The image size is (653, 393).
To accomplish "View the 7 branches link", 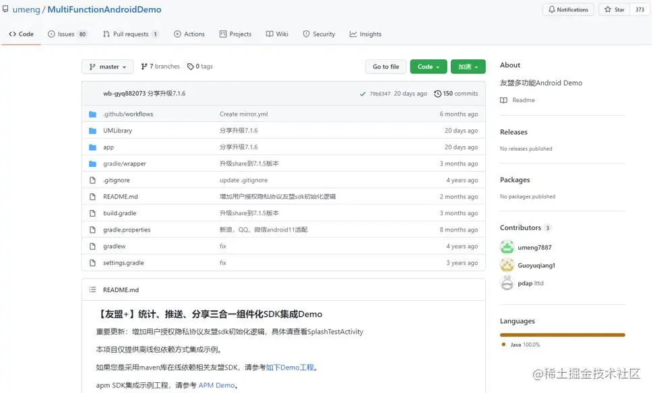I will click(160, 67).
